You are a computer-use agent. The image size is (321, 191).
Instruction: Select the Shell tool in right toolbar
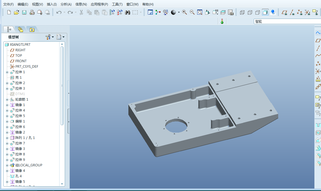[318, 133]
